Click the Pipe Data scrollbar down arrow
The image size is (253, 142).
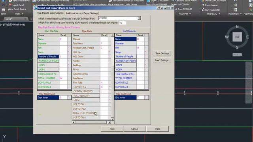112,119
